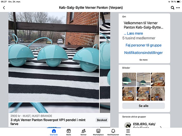Screen dimensions: 182x136
Task: Open the Marketplace storefront icon
Action: click(x=98, y=132)
